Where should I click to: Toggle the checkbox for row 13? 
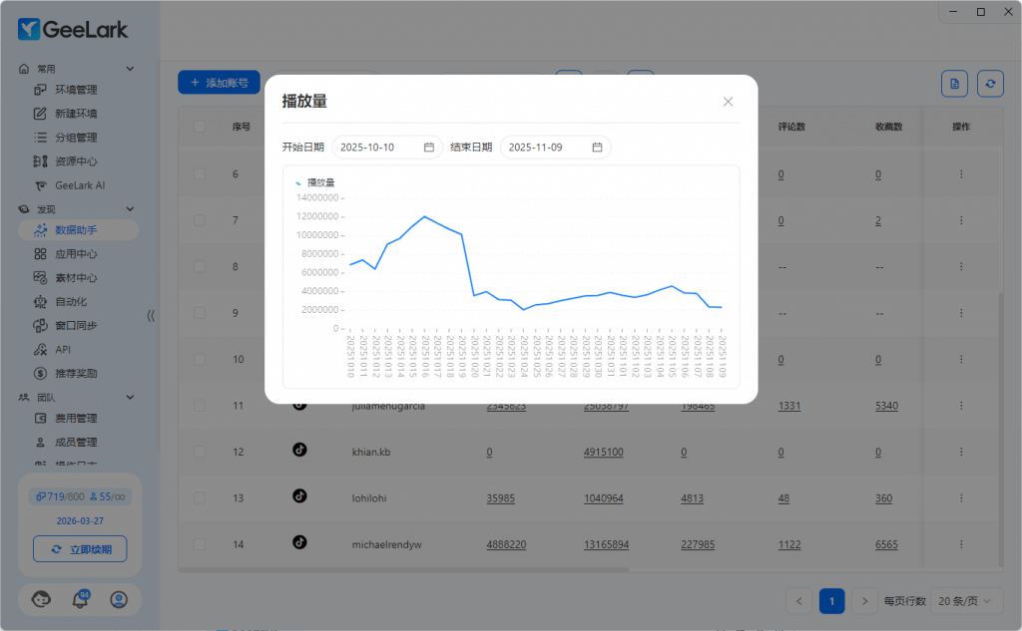200,496
